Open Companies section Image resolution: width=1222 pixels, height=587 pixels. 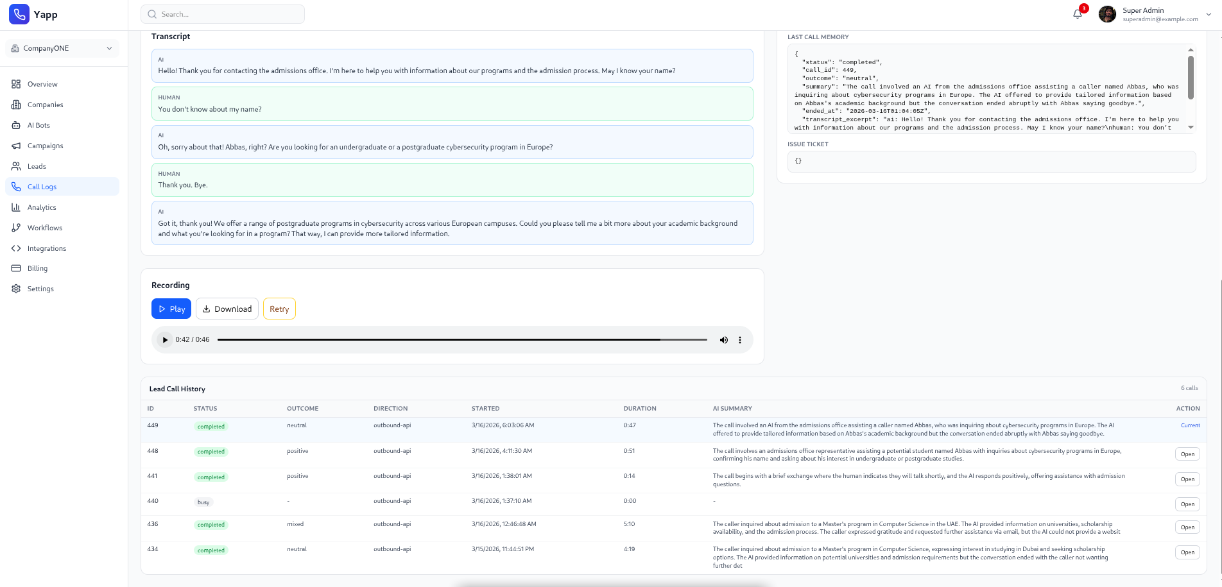coord(46,105)
